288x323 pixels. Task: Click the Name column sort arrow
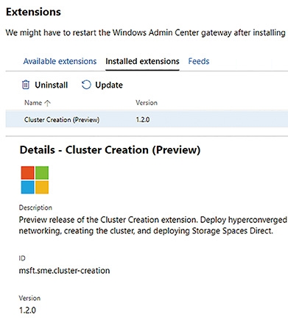[47, 103]
